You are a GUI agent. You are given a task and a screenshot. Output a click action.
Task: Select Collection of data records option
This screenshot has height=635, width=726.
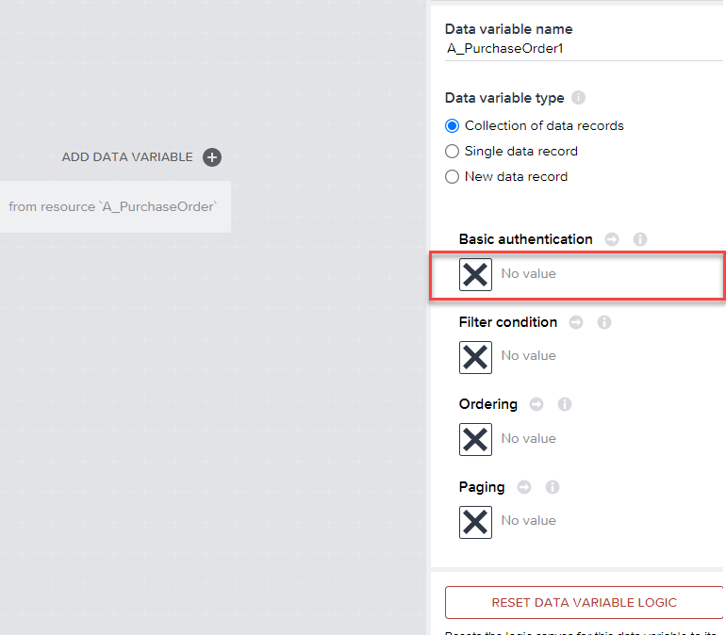click(453, 125)
